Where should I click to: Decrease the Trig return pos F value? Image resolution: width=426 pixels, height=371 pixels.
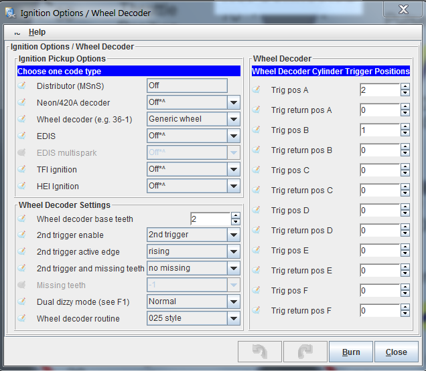(x=405, y=314)
